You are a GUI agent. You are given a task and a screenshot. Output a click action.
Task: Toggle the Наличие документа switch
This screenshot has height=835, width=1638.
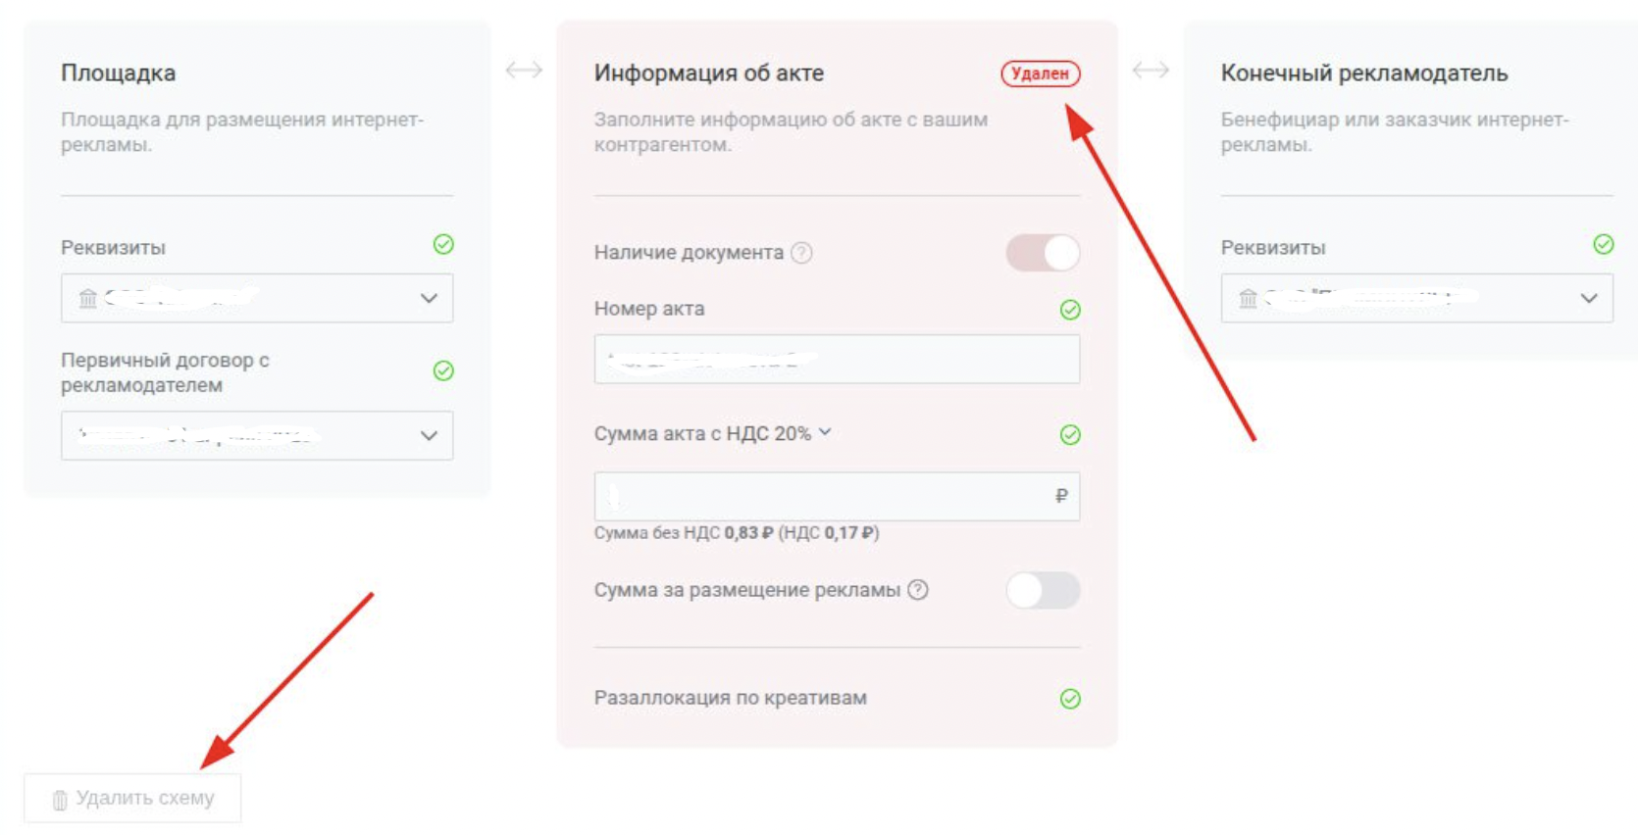point(1043,253)
